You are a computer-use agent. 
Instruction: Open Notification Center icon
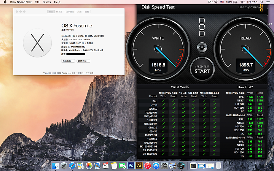[268, 2]
